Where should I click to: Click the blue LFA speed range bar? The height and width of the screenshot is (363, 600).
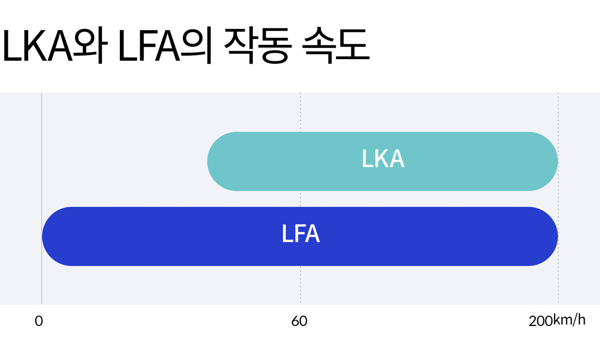pyautogui.click(x=197, y=236)
